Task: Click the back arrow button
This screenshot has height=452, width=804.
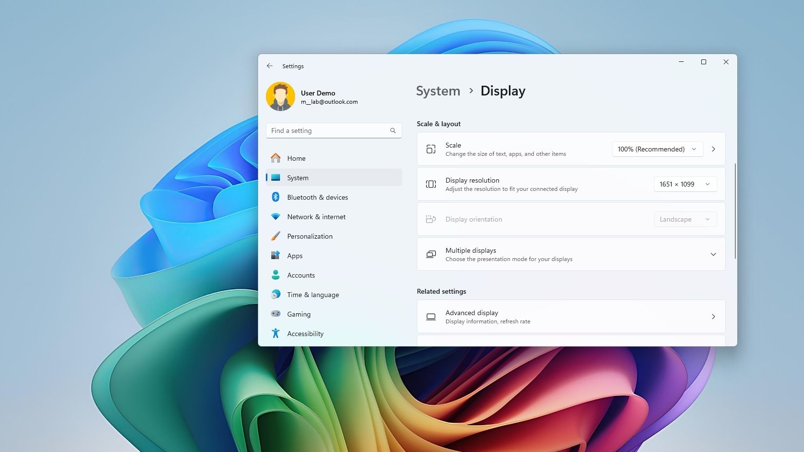Action: tap(269, 66)
